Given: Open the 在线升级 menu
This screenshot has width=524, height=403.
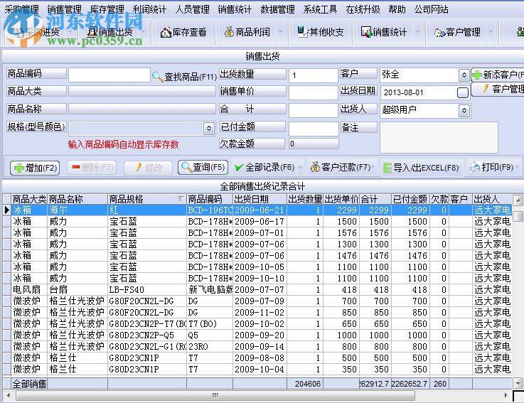Looking at the screenshot, I should pos(363,9).
